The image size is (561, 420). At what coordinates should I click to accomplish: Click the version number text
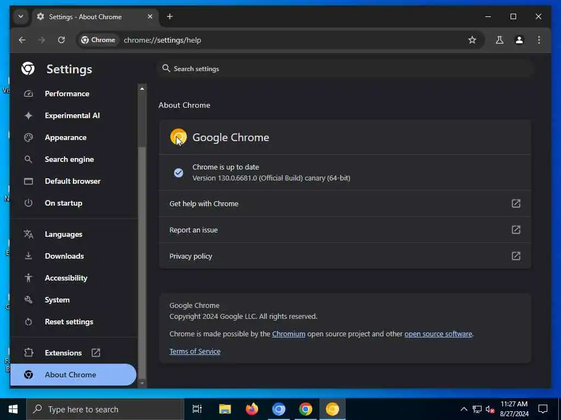click(271, 178)
